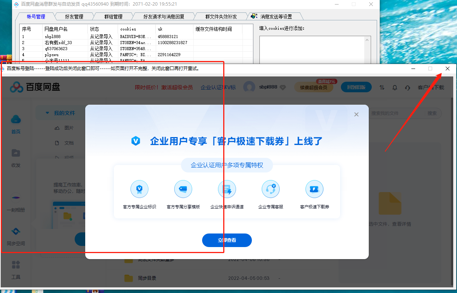
Task: Click the 客户极速下载券 privilege icon
Action: pyautogui.click(x=314, y=189)
